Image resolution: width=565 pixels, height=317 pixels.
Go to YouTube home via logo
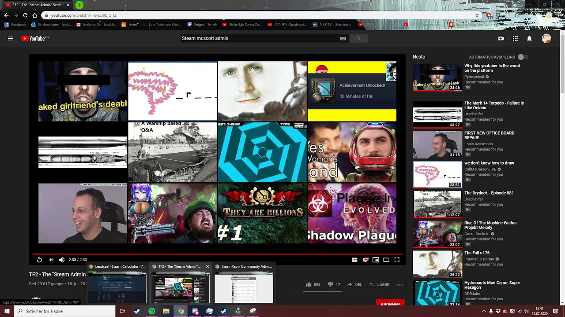[33, 38]
